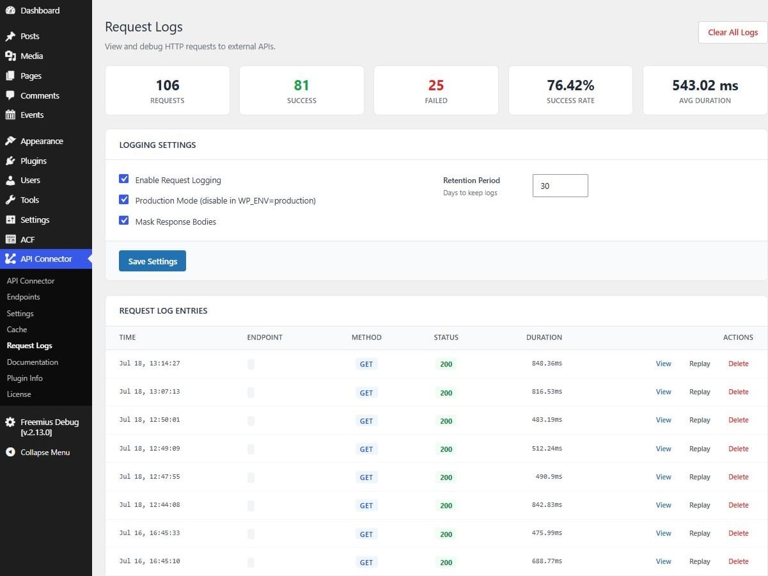768x576 pixels.
Task: Open the API Connector submenu link
Action: click(31, 281)
